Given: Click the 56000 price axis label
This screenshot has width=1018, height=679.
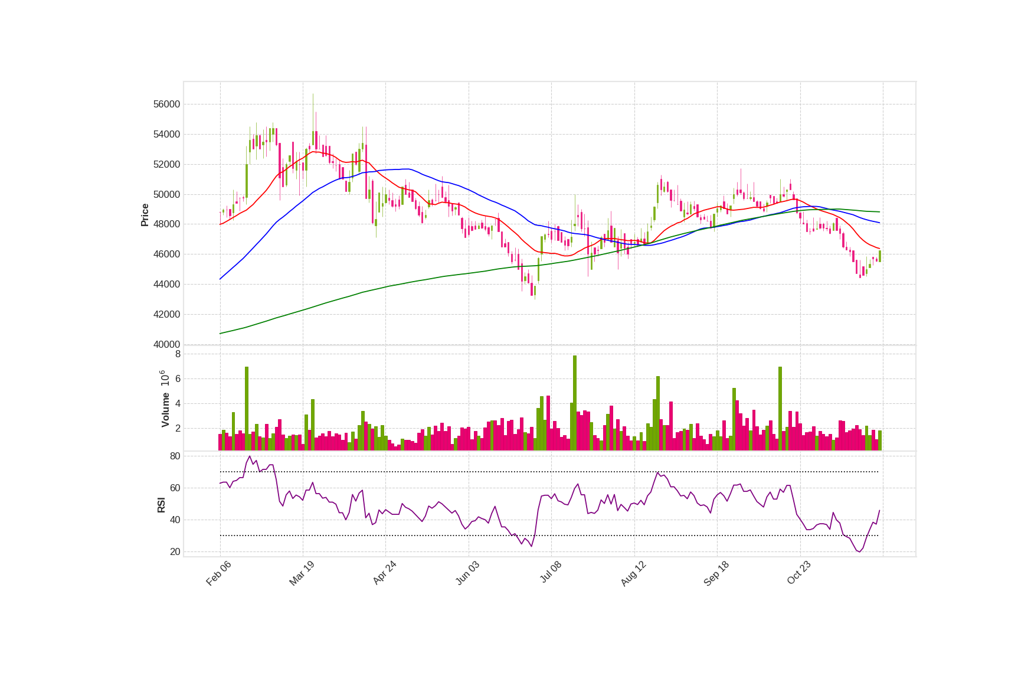Looking at the screenshot, I should (166, 105).
